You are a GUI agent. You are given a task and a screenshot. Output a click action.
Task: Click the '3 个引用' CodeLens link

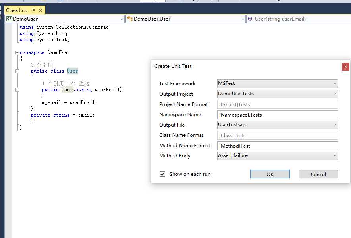click(42, 65)
